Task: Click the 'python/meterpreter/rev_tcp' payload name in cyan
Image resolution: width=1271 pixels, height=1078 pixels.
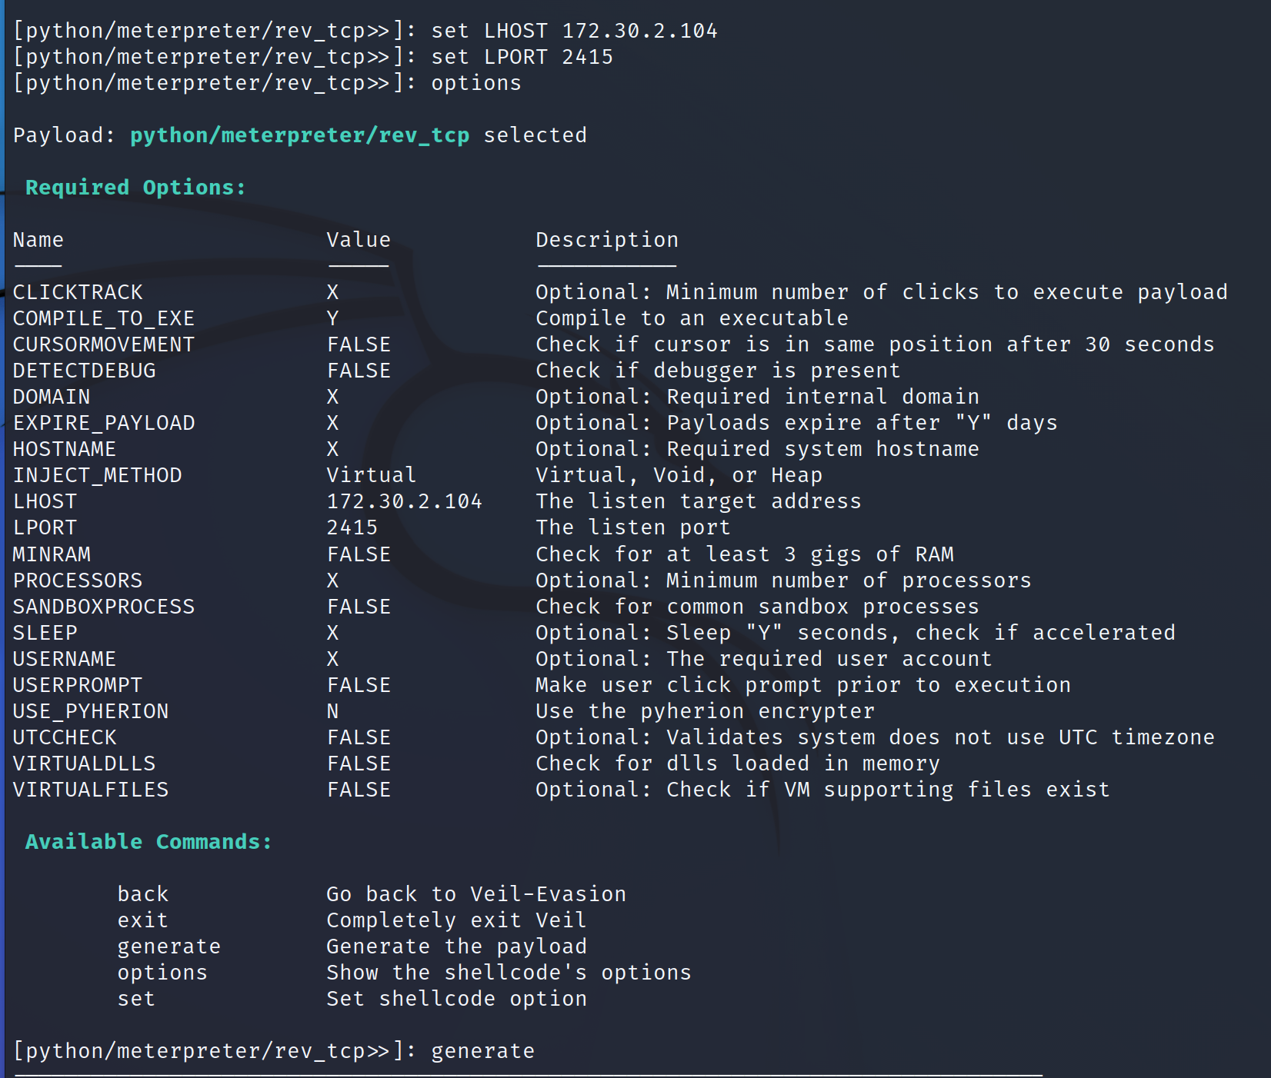Action: tap(300, 135)
